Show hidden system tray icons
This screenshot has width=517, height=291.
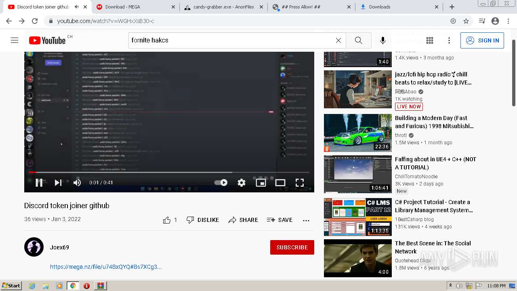[x=450, y=286]
